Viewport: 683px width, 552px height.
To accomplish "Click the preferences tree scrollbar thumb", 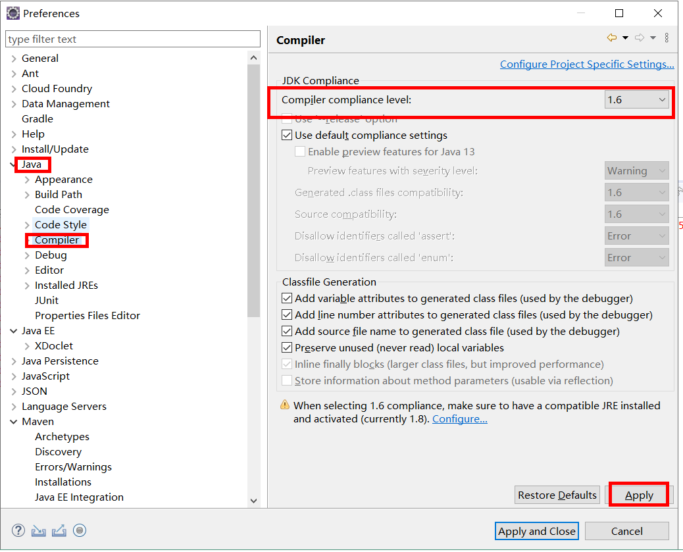I will 253,190.
